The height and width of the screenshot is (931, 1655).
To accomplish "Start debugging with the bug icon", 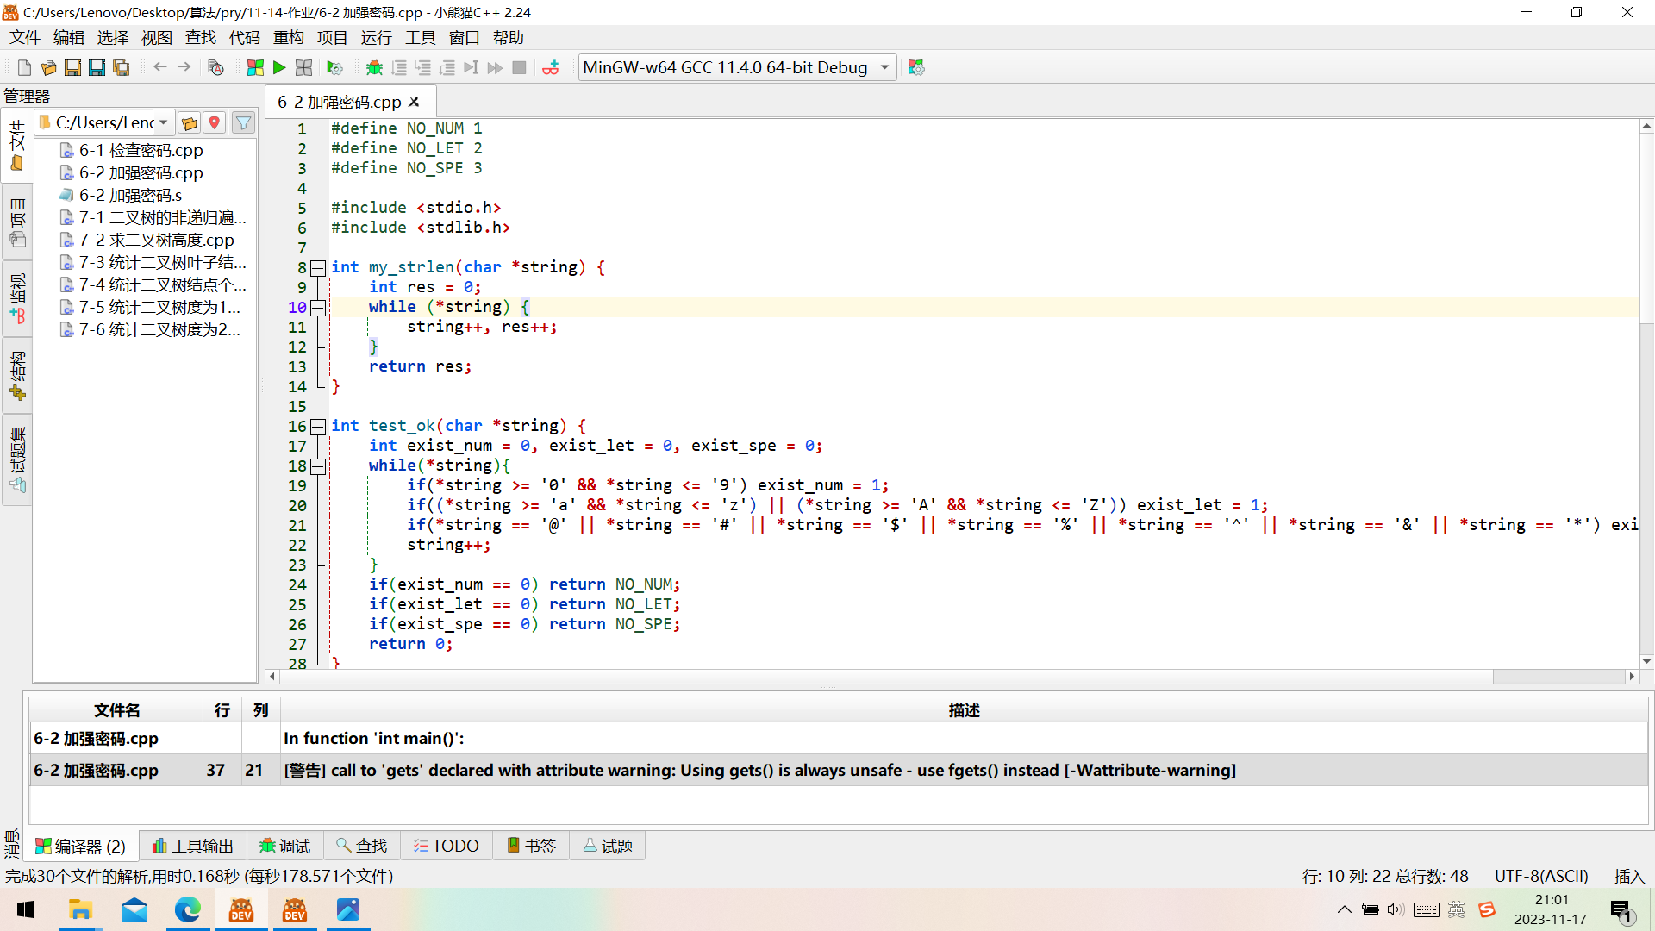I will point(374,67).
